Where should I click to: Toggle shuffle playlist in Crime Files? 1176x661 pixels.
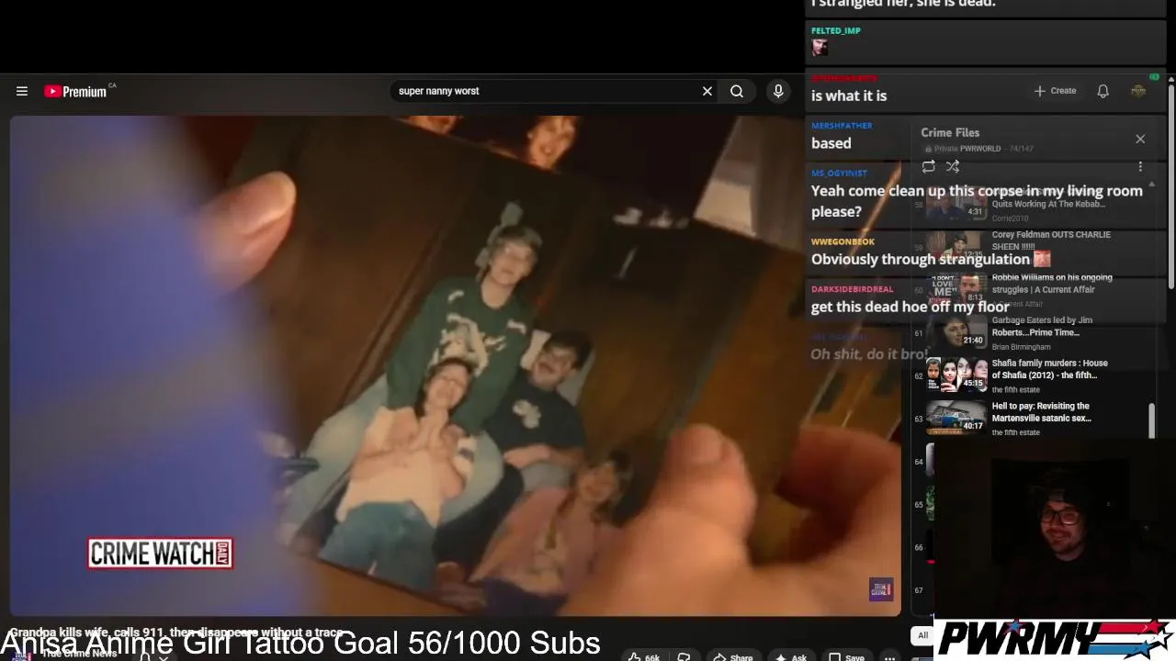953,166
